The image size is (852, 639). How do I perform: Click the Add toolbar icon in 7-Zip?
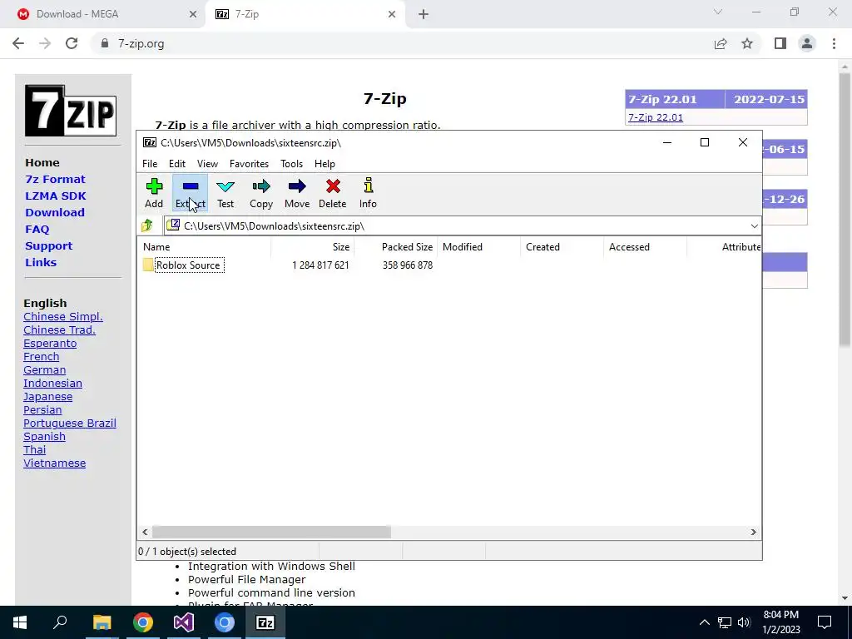(154, 193)
